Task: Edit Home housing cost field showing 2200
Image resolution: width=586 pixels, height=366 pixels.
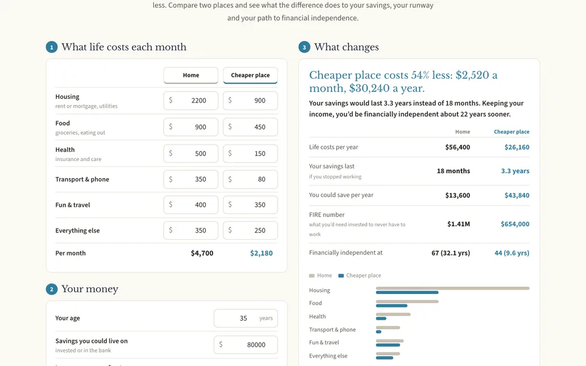Action: pos(190,101)
